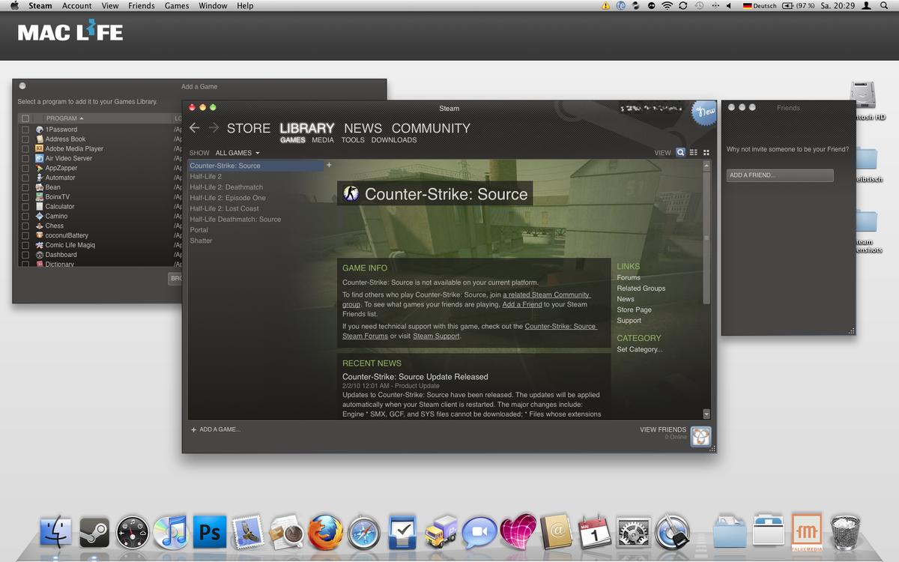
Task: Click the Add a Friend link in Game Info
Action: tap(522, 304)
